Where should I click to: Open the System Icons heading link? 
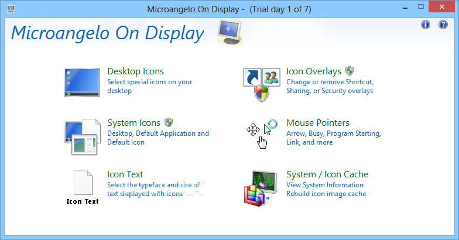pos(133,123)
